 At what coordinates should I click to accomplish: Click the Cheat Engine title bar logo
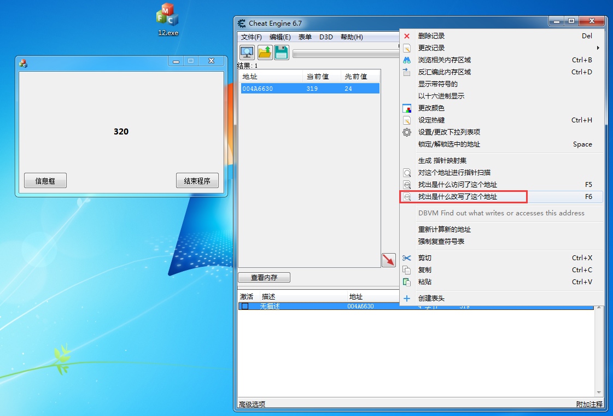click(x=242, y=24)
